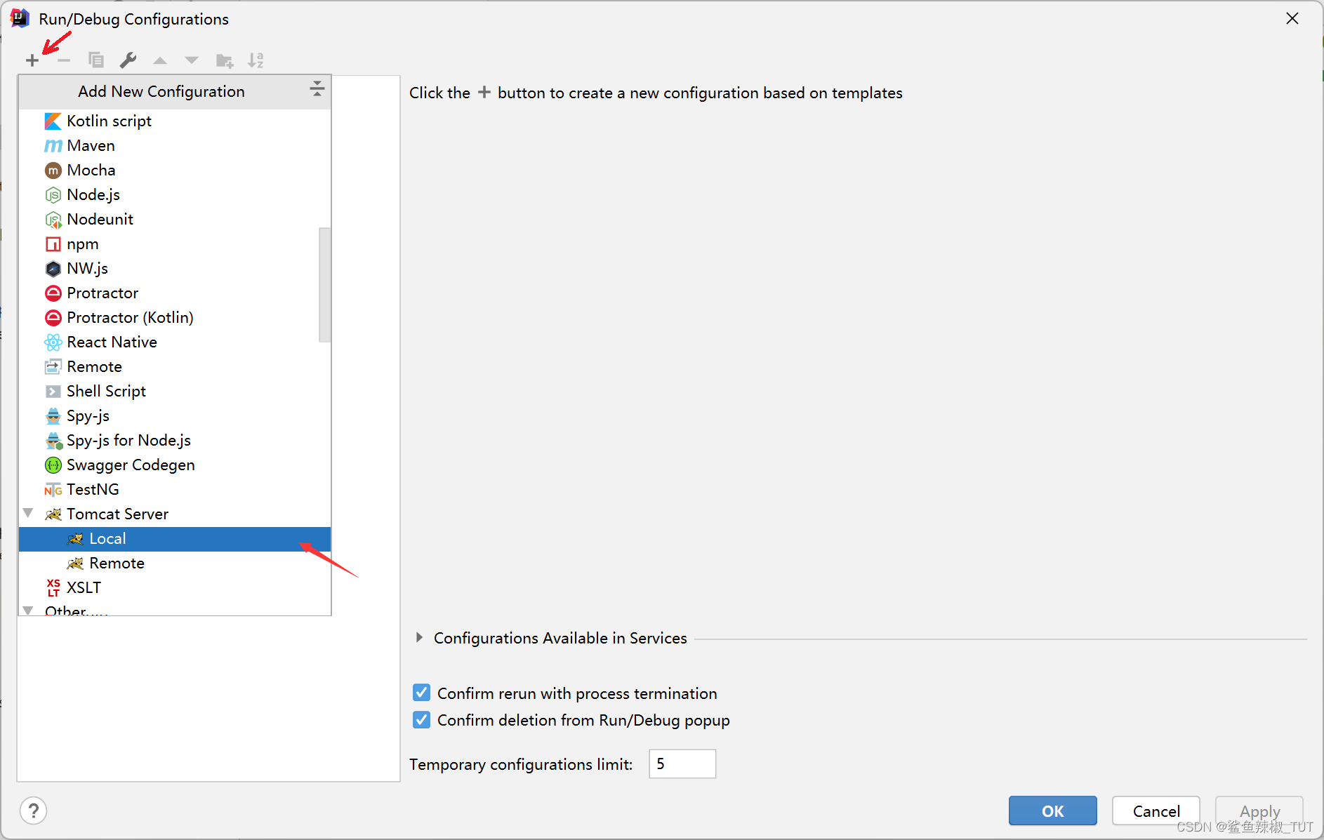The image size is (1324, 840).
Task: Select the React Native icon
Action: coord(53,342)
